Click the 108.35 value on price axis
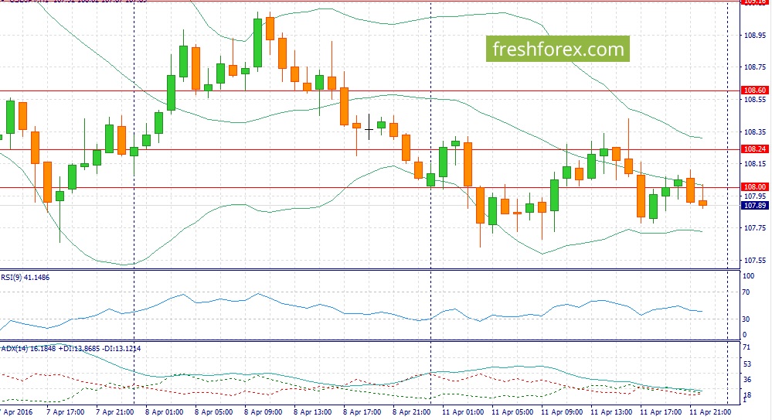Screen dimensions: 772x420 pos(753,131)
